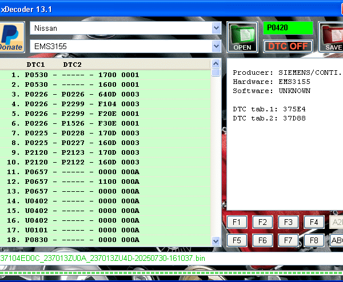Select row 6 P0226 - P1526 F30E

(105, 123)
